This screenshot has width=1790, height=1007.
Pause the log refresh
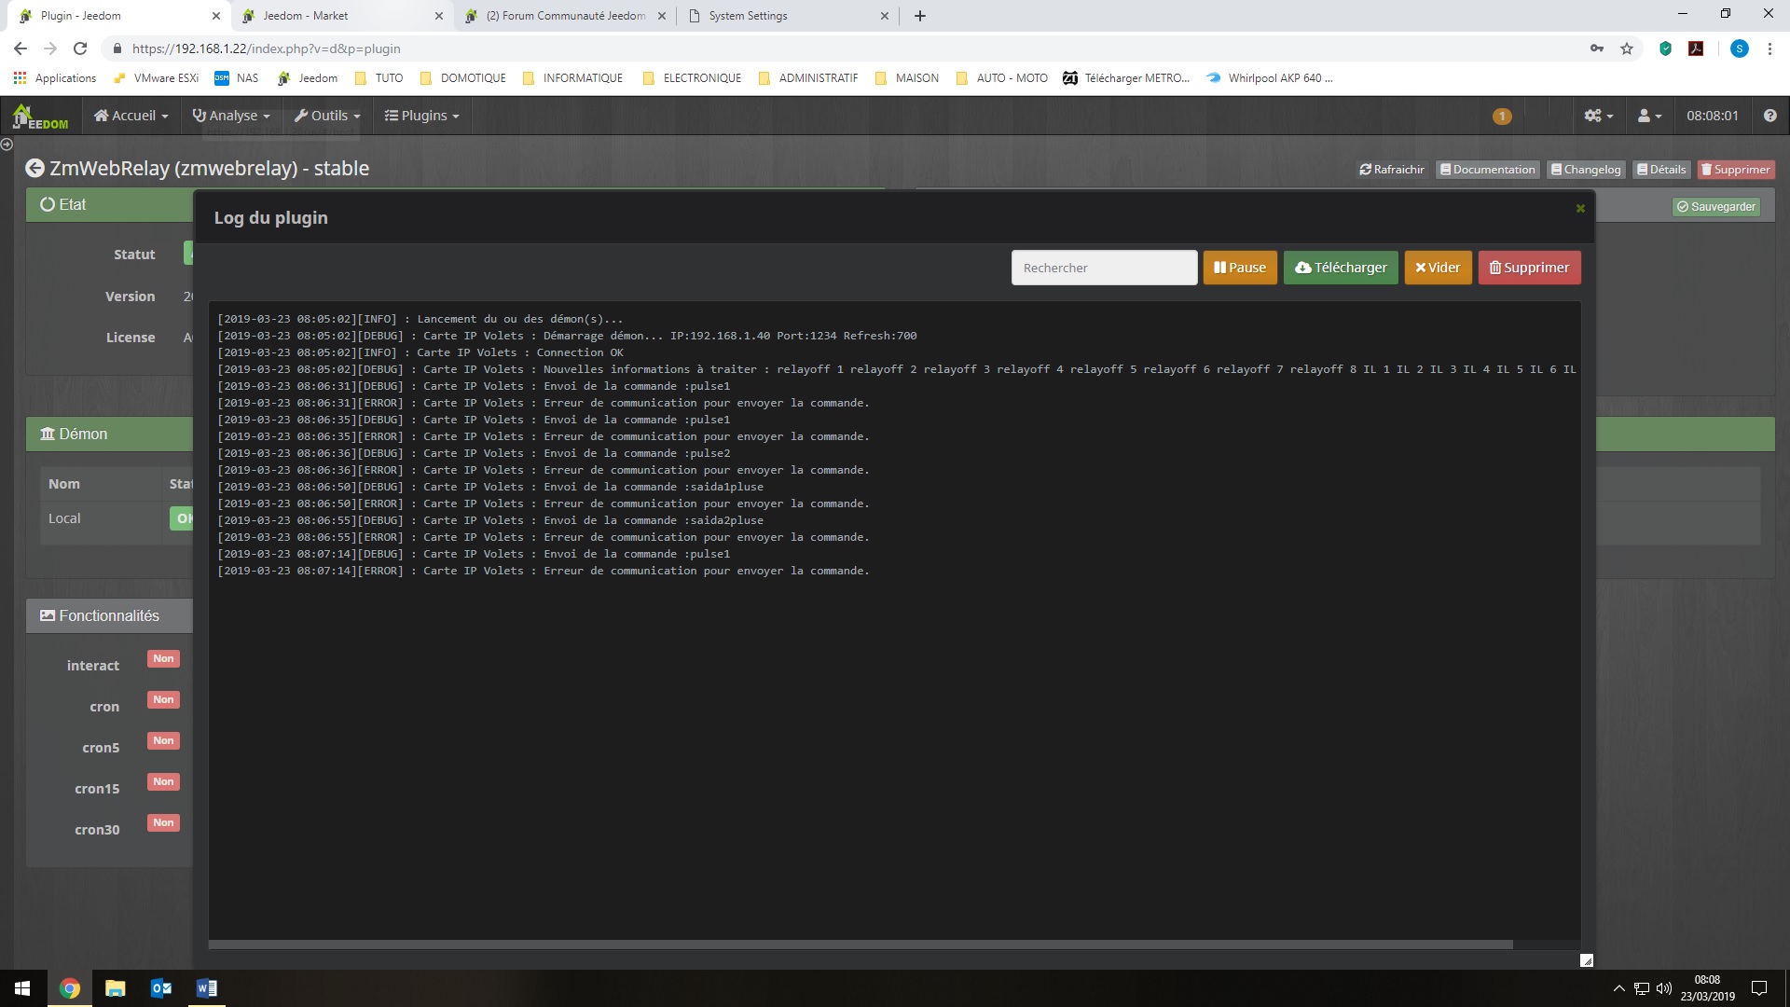1239,268
